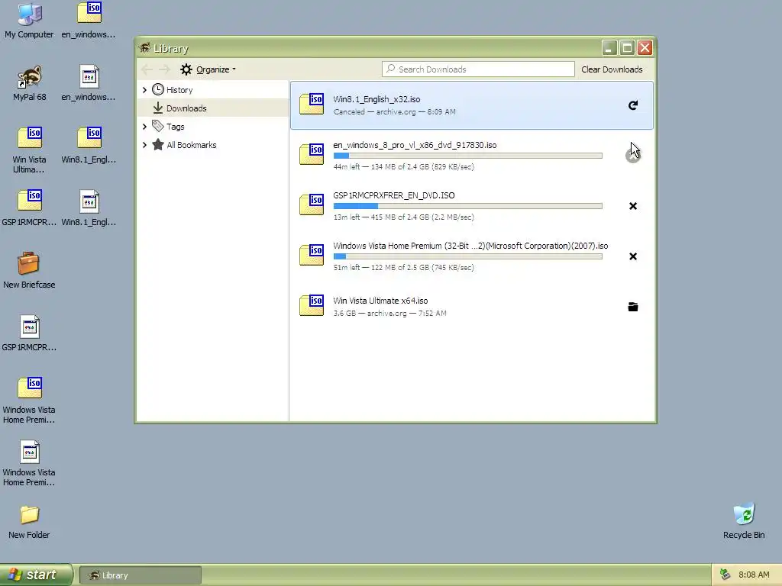Select the Tags label in sidebar

(x=176, y=127)
